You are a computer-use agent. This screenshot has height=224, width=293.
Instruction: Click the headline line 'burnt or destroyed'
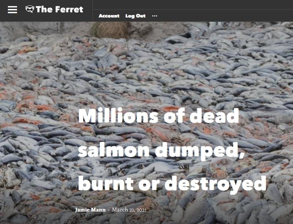tap(172, 184)
